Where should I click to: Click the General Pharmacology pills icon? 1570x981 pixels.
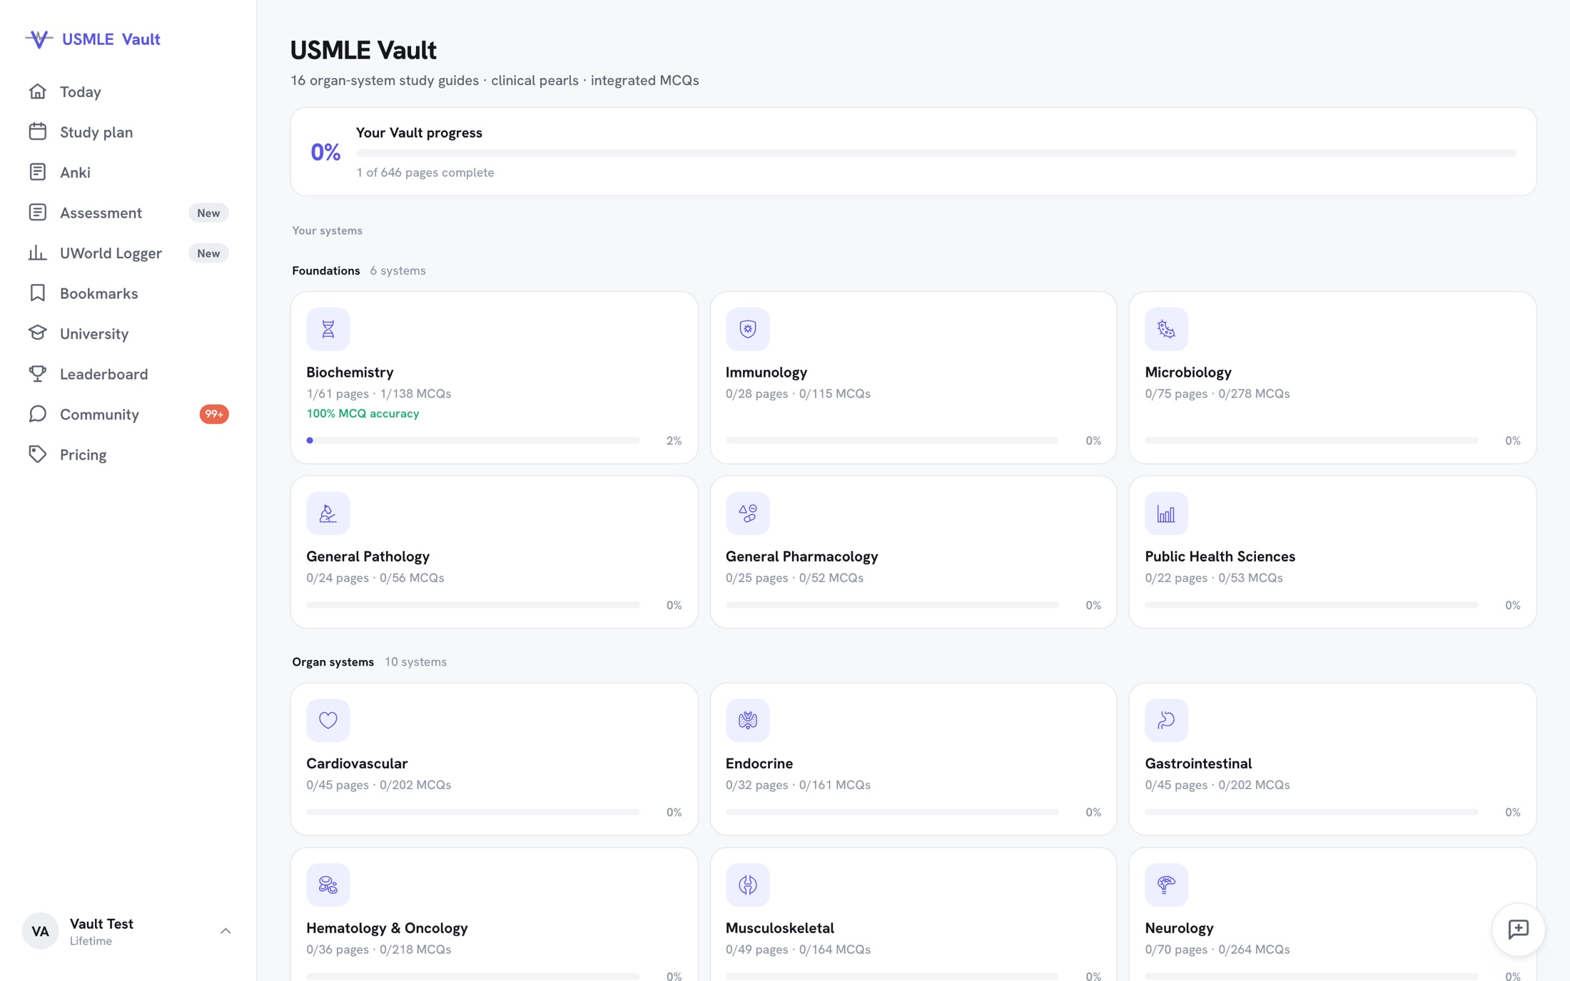click(747, 513)
